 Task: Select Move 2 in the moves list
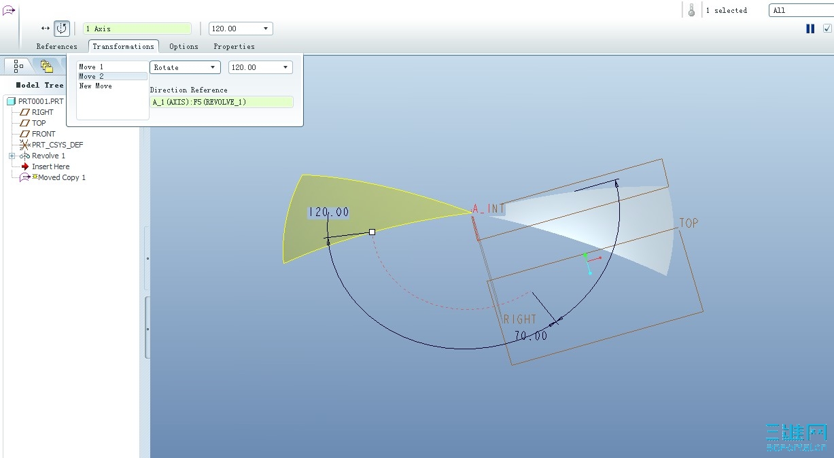[x=112, y=76]
